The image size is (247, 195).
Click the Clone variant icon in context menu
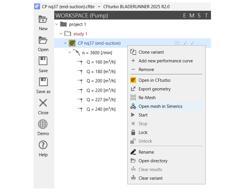coord(133,52)
